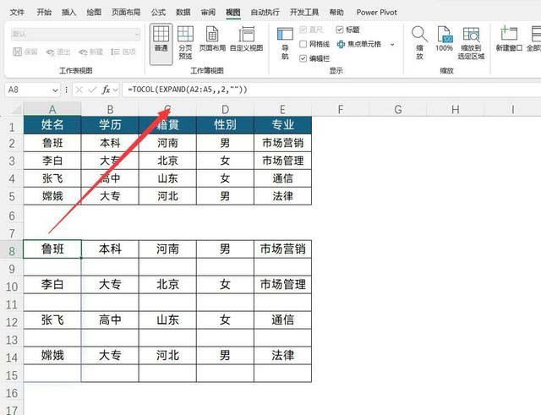Viewport: 541px width, 415px height.
Task: Select column F header
Action: (339, 109)
